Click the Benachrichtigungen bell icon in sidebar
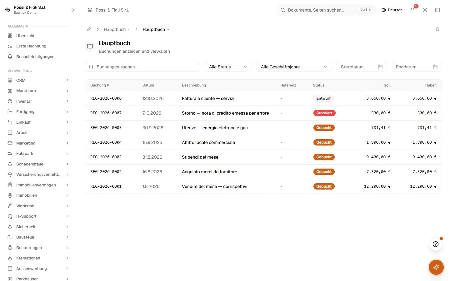This screenshot has width=450, height=281. click(10, 57)
